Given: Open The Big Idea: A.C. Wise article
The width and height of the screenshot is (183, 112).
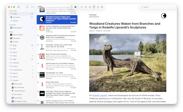Looking at the screenshot, I should click(x=57, y=75).
